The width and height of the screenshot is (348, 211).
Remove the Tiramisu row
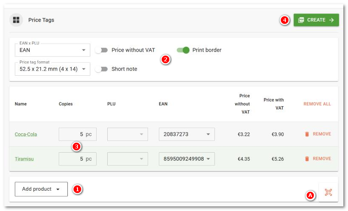[x=318, y=159]
